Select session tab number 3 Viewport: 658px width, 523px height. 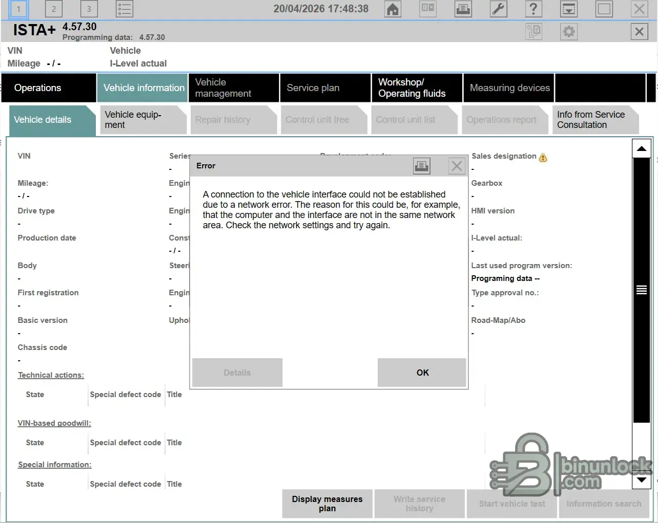89,9
